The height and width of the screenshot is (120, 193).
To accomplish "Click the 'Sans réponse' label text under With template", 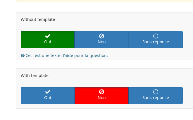I will (156, 98).
